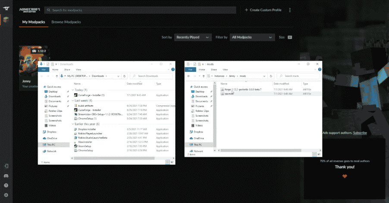Open the settings gear in CurseForge sidebar
389x203 pixels.
click(x=6, y=195)
